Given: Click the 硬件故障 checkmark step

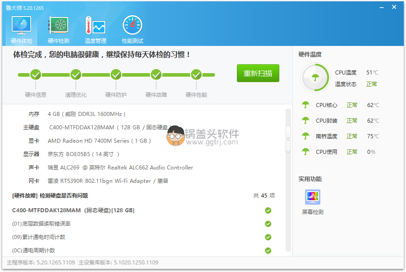Looking at the screenshot, I should point(156,75).
